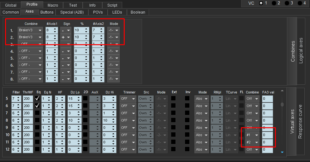Click the Thr/MF field for axis 5

point(28,99)
